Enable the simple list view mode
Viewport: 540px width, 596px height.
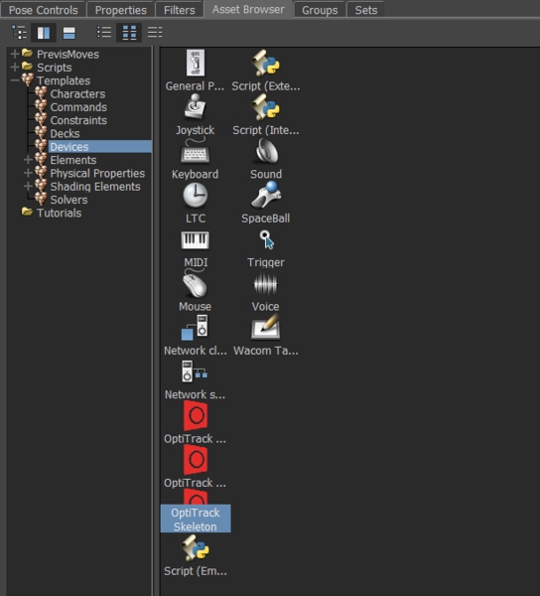(x=104, y=33)
